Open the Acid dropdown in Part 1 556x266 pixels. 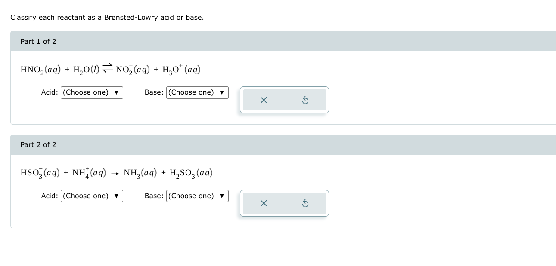coord(92,92)
